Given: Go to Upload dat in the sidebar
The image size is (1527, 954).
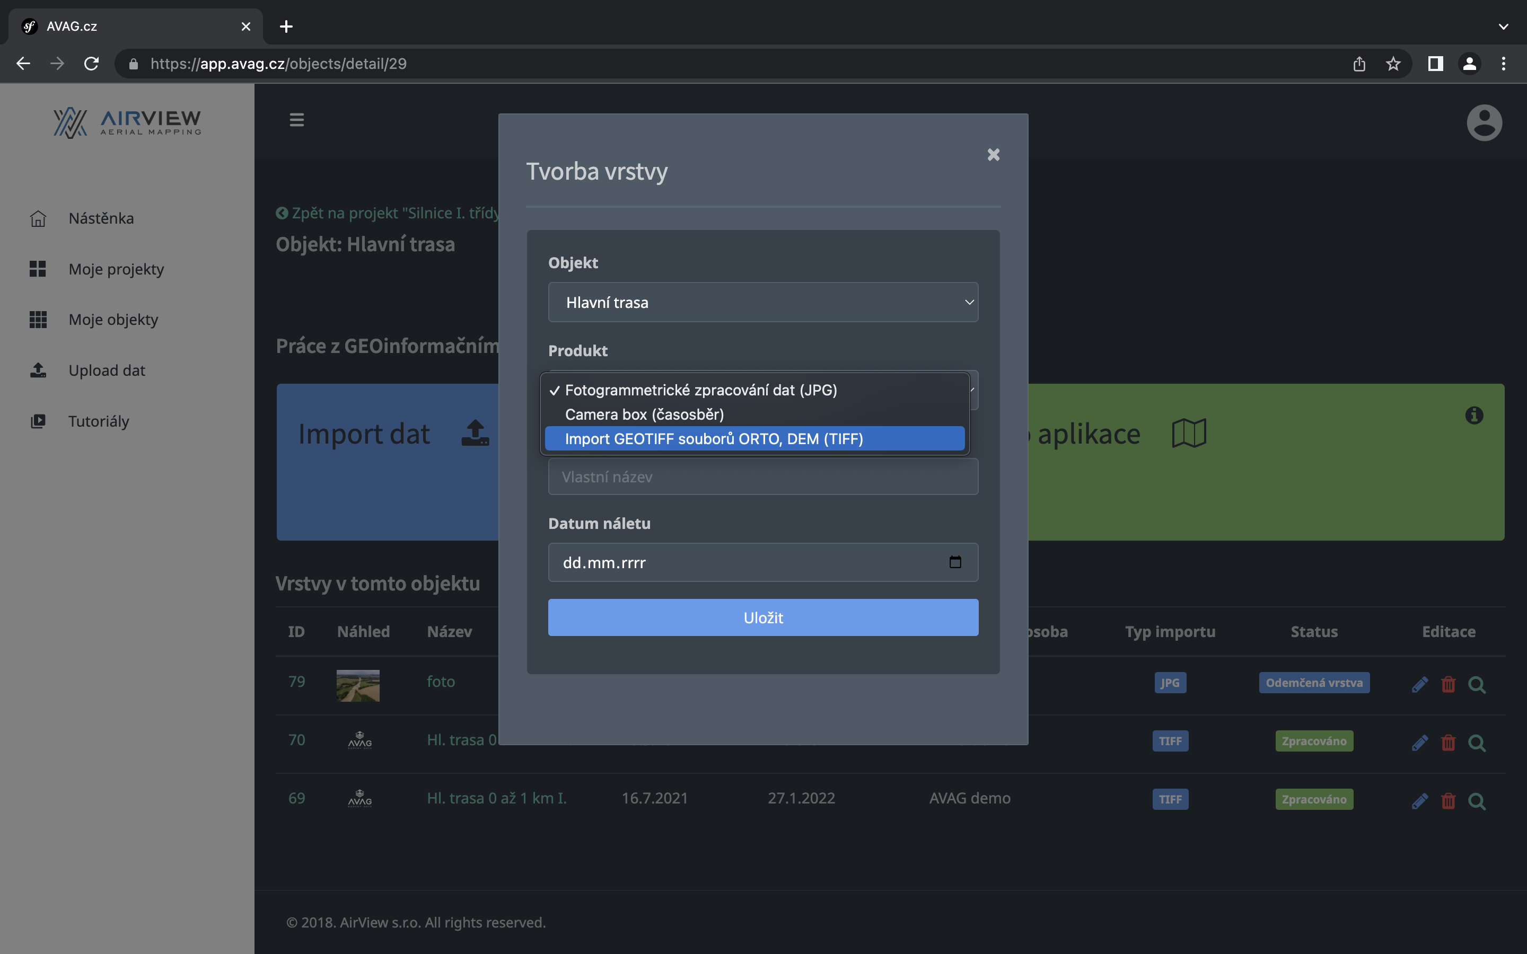Looking at the screenshot, I should [x=107, y=370].
